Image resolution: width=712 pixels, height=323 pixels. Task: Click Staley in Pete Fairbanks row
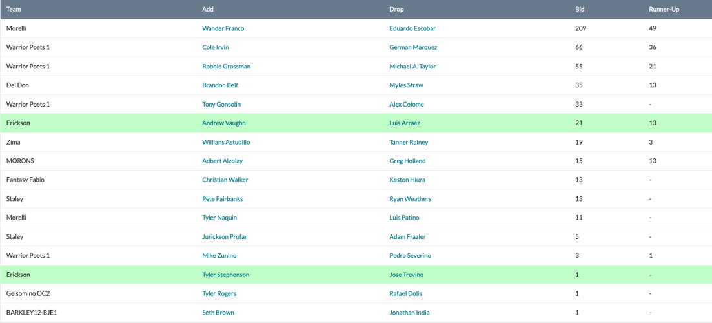(15, 199)
